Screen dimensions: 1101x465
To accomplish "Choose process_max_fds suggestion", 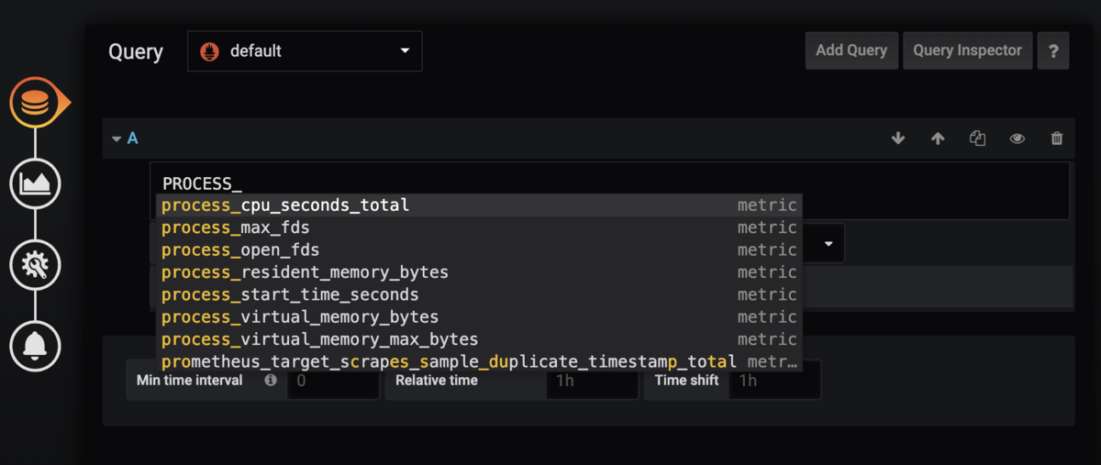I will coord(479,227).
